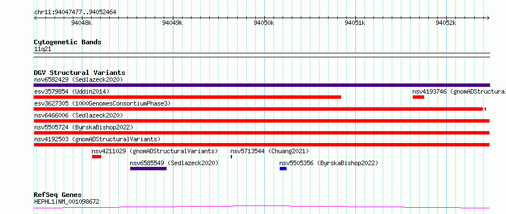Click the 11q21 cytogenetic band line

pyautogui.click(x=262, y=55)
